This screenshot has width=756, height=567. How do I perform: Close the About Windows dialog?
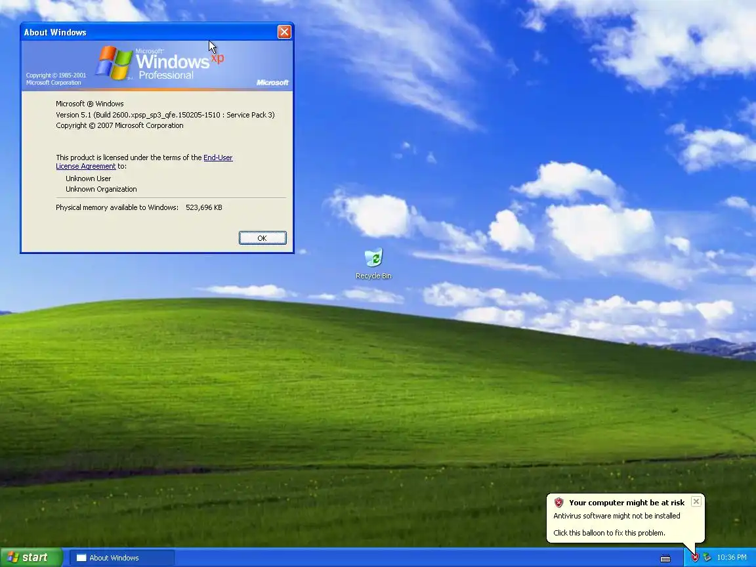284,31
